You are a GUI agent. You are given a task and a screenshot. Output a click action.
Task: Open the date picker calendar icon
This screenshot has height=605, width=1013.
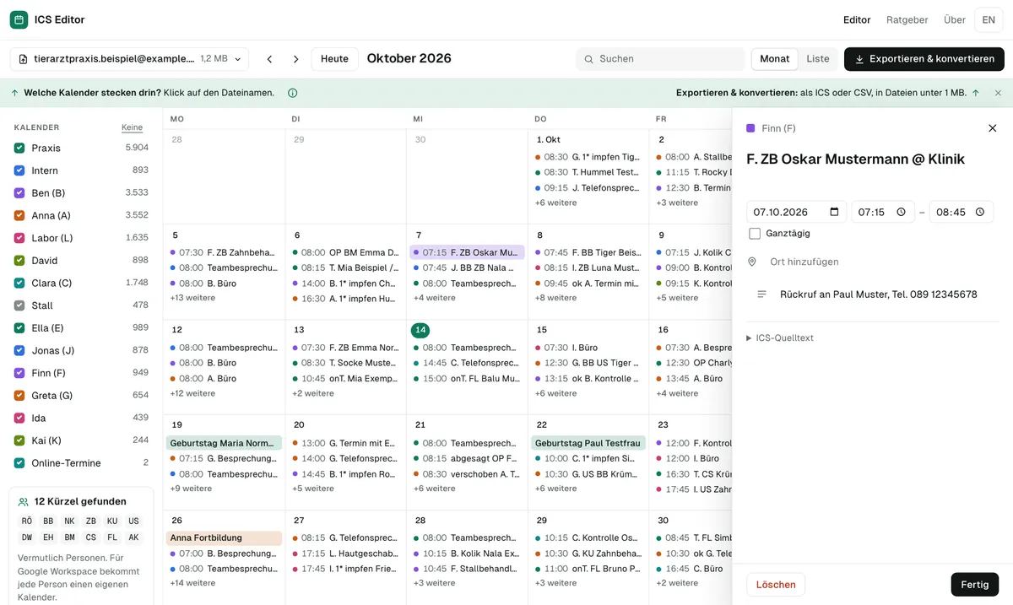point(835,212)
